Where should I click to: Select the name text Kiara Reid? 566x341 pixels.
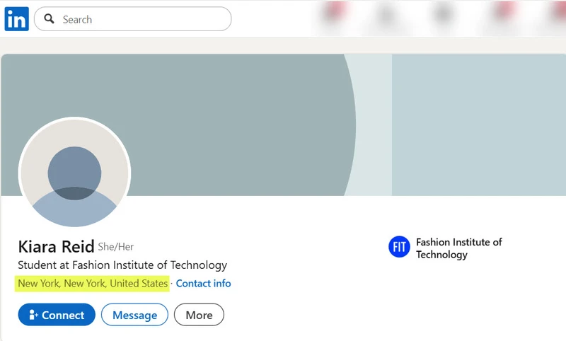(x=56, y=247)
